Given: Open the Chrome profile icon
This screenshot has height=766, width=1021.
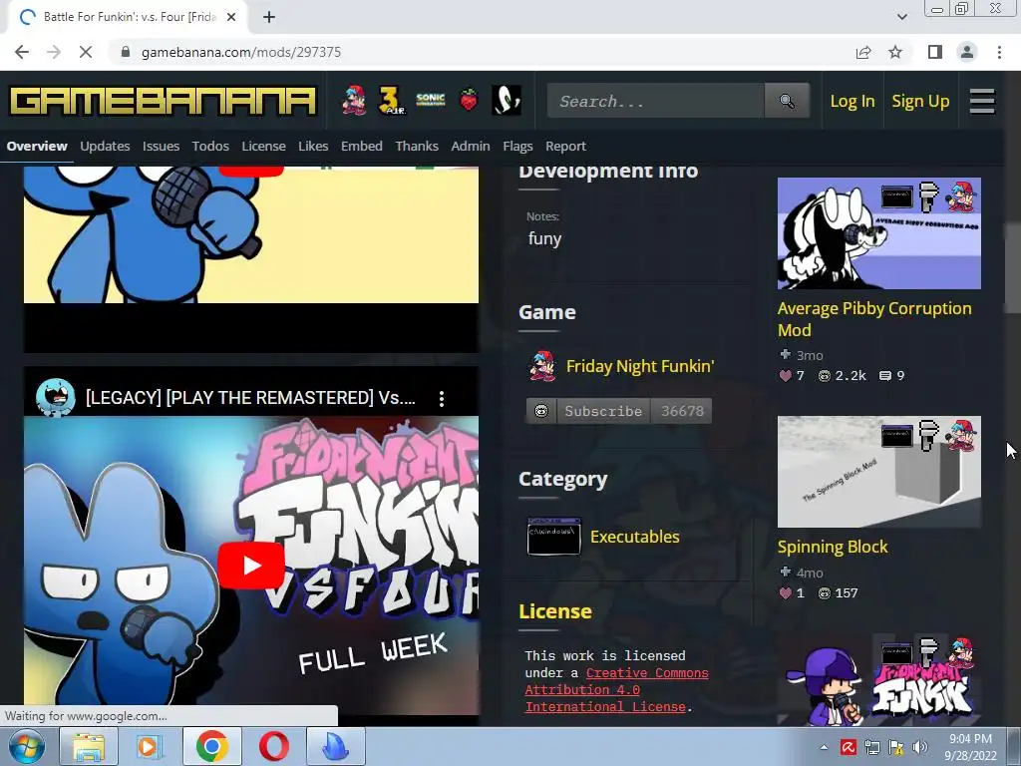Looking at the screenshot, I should point(967,52).
